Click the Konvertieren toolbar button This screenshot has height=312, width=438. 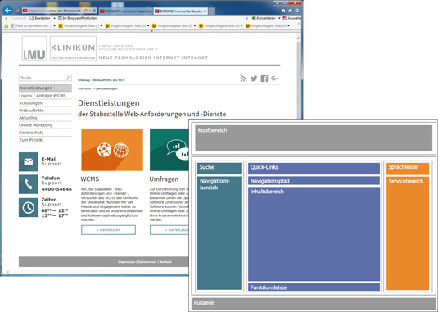click(x=264, y=18)
